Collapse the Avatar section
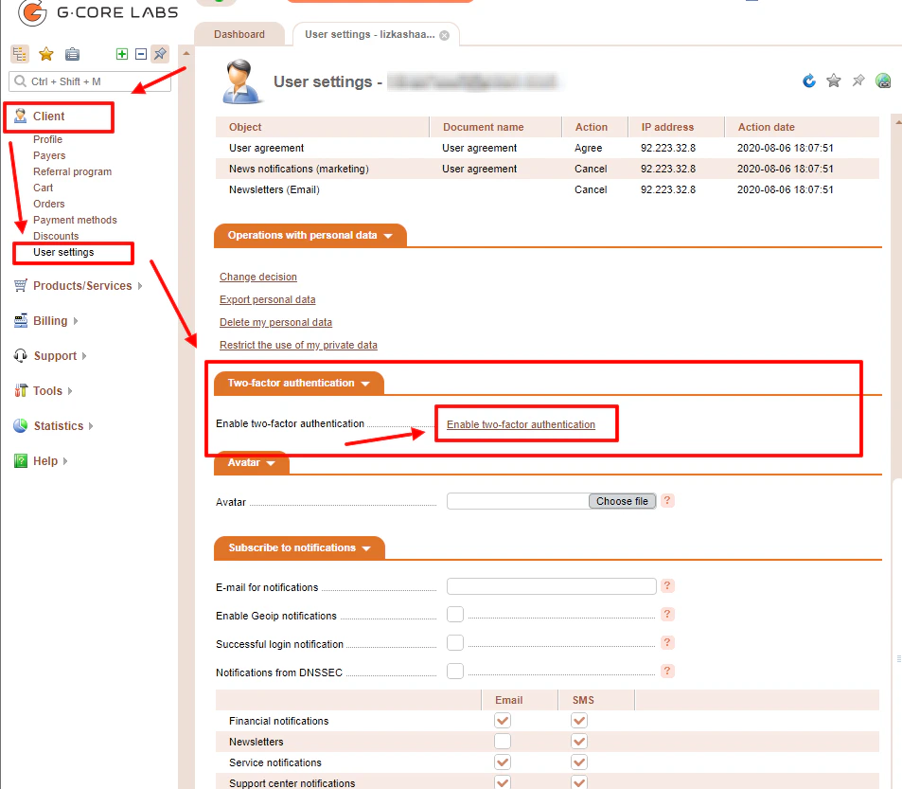 252,462
